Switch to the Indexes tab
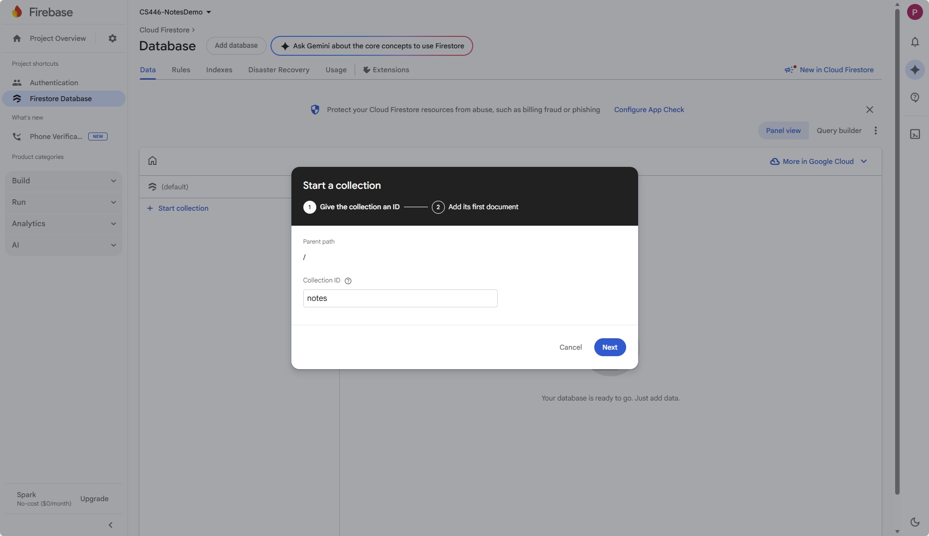This screenshot has width=929, height=536. 219,70
